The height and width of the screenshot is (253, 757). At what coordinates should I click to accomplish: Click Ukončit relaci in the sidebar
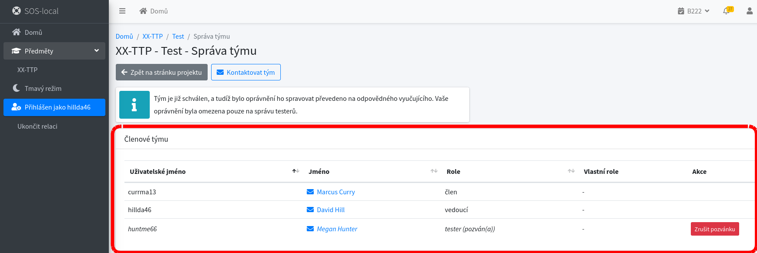pos(54,126)
